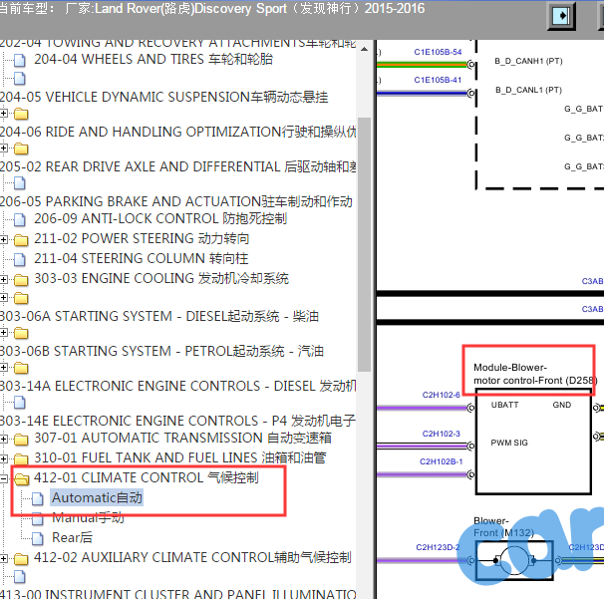Click connector label C1E105B-41
604x599 pixels.
[x=438, y=80]
